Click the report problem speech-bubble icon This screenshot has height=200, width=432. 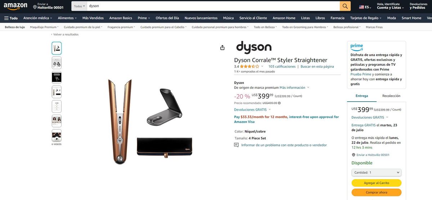[236, 145]
